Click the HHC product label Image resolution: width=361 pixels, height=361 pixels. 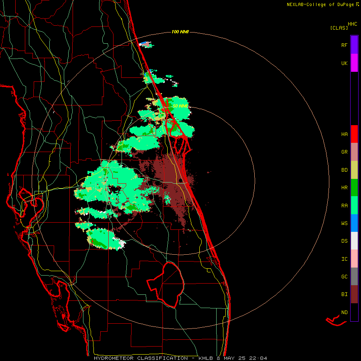[x=353, y=24]
